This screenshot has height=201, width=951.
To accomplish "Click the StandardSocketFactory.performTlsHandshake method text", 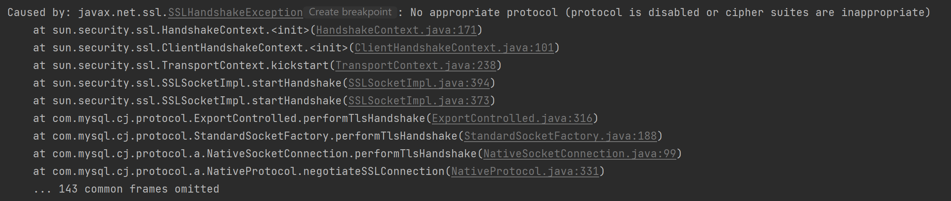I will pos(325,136).
